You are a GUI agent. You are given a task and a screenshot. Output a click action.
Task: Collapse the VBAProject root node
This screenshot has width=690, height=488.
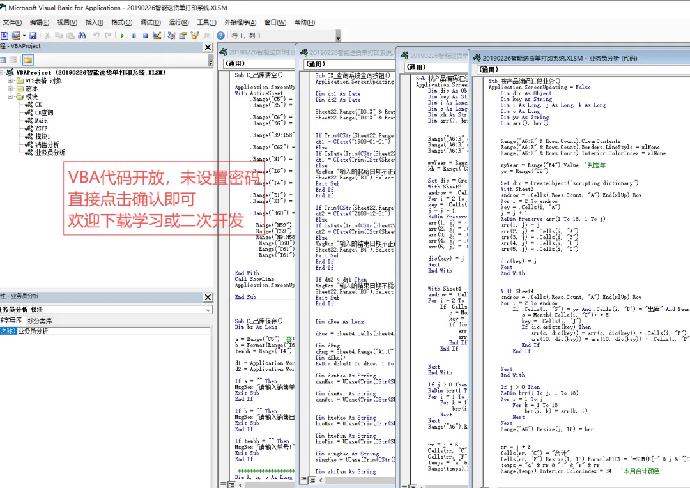pyautogui.click(x=1, y=73)
